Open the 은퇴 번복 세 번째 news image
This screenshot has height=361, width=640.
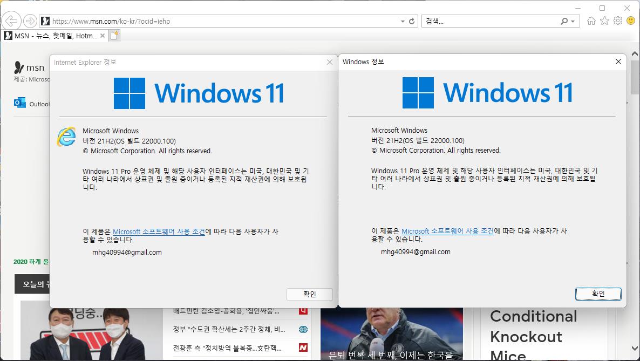tap(391, 334)
